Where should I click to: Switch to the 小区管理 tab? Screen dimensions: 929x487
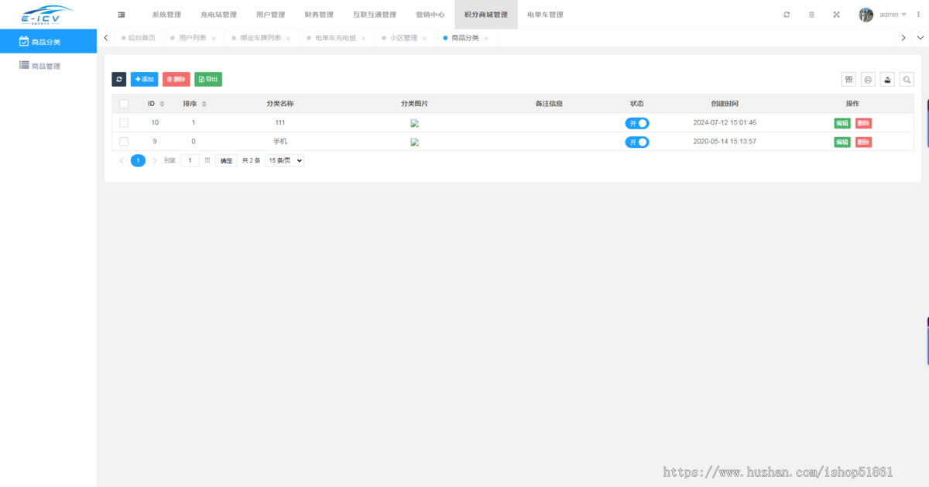(x=403, y=38)
